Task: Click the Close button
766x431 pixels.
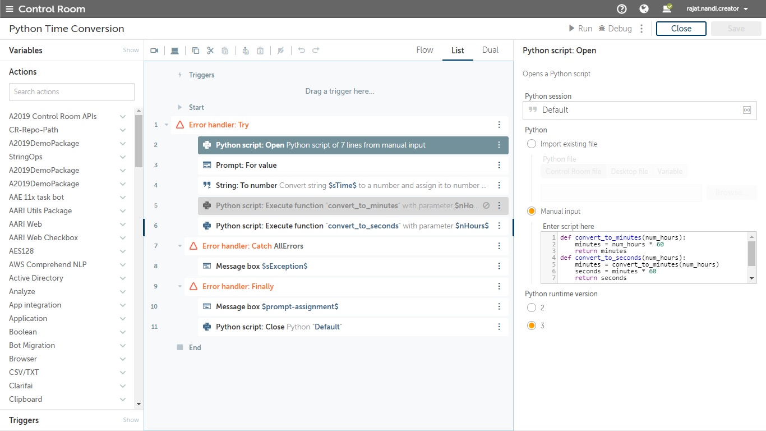Action: [681, 29]
